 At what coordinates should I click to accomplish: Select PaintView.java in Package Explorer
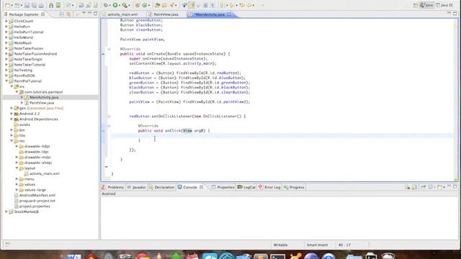pyautogui.click(x=42, y=103)
